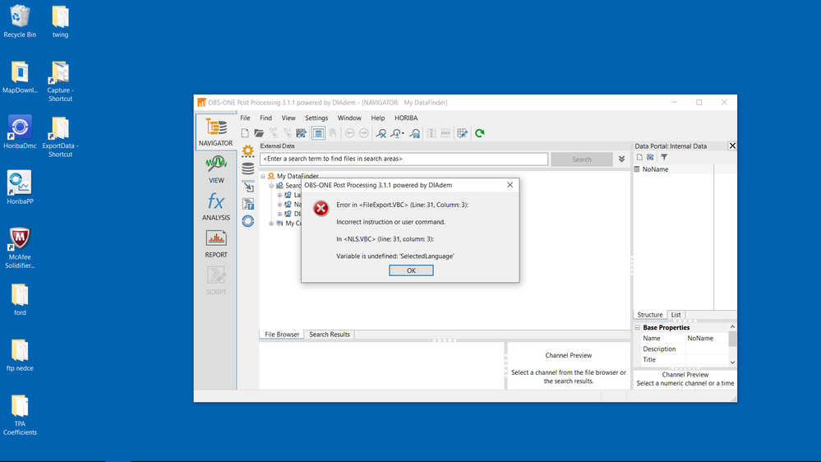Open the small arrow beside the magnifier icon
821x462 pixels.
[403, 133]
